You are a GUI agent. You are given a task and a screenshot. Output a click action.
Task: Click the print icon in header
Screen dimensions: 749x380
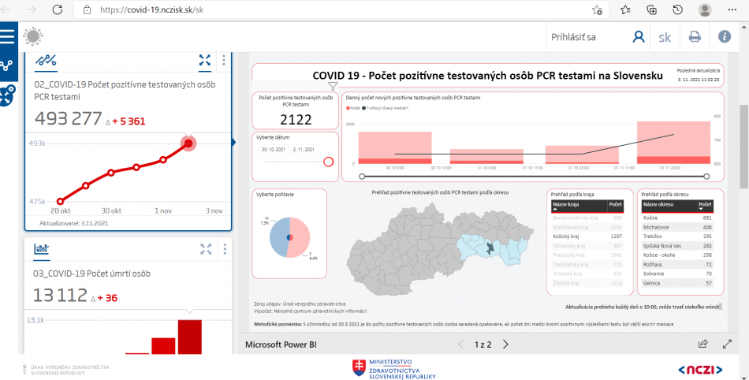pyautogui.click(x=695, y=37)
